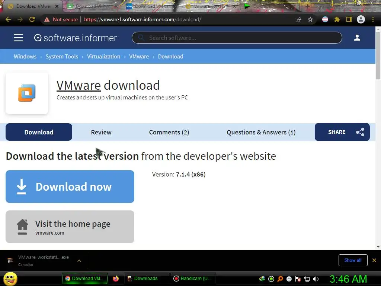Select the Download tab

tap(39, 132)
